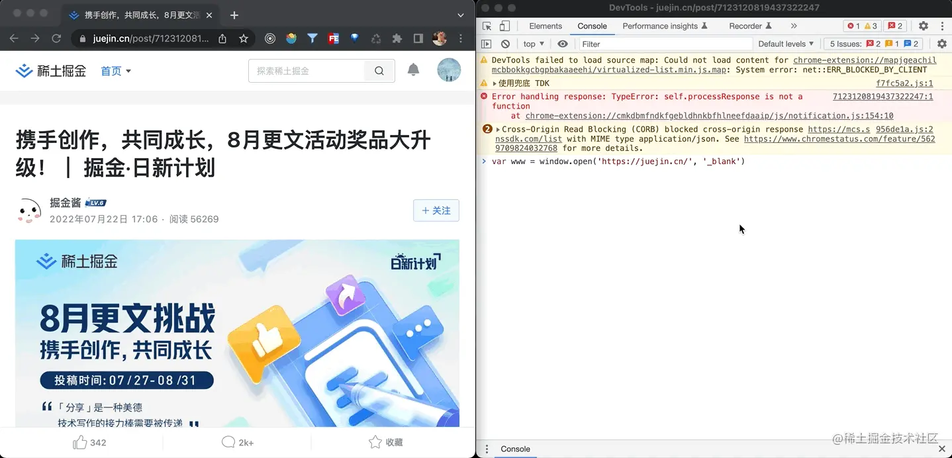Open juejin notifications bell
Screen dimensions: 952x458
[414, 69]
